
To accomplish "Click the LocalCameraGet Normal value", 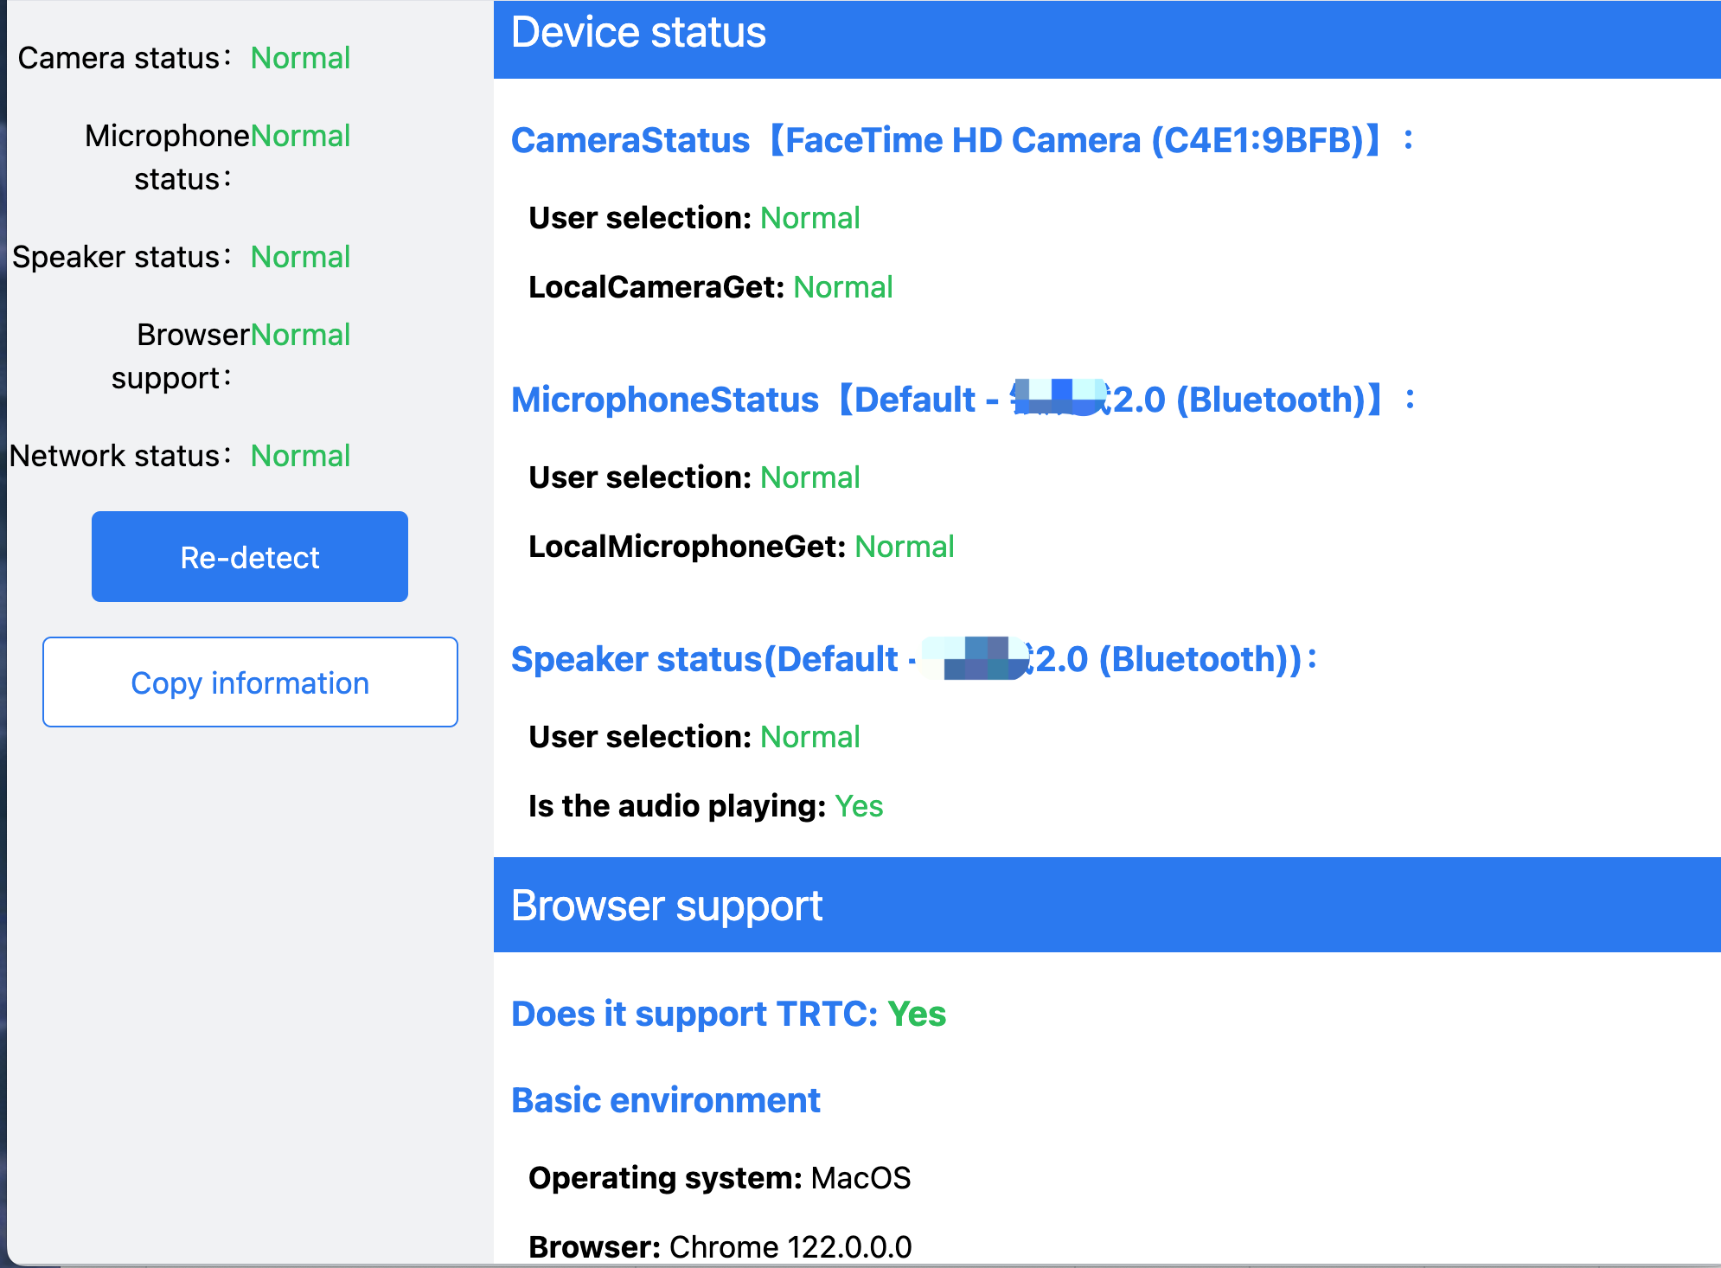I will click(x=842, y=287).
